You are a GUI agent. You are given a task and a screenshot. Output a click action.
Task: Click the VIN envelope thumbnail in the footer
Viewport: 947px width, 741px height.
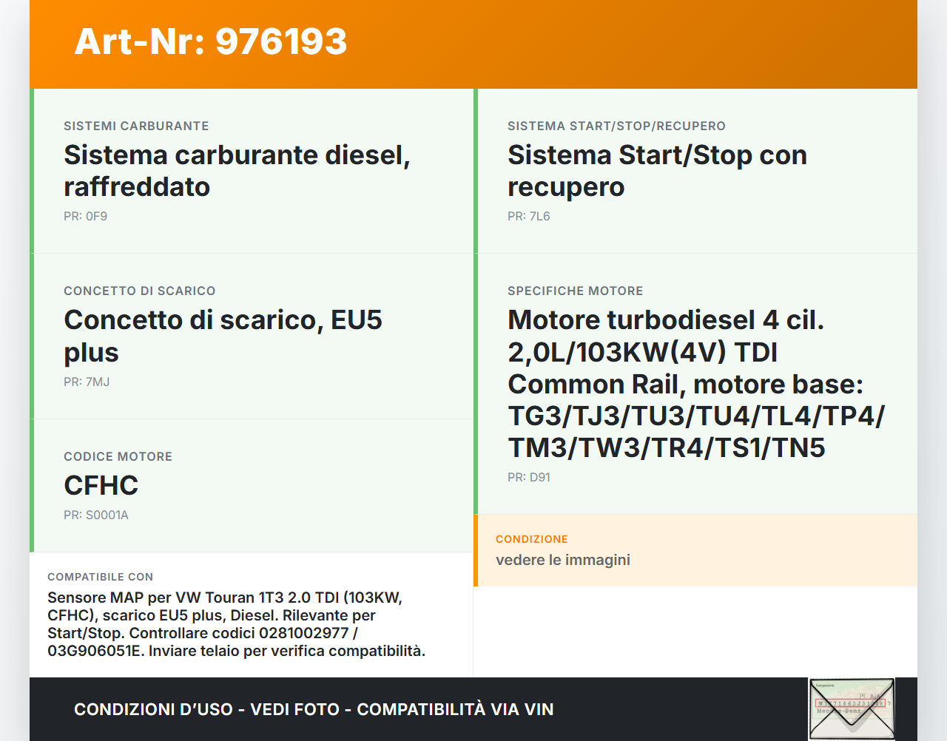pyautogui.click(x=852, y=708)
